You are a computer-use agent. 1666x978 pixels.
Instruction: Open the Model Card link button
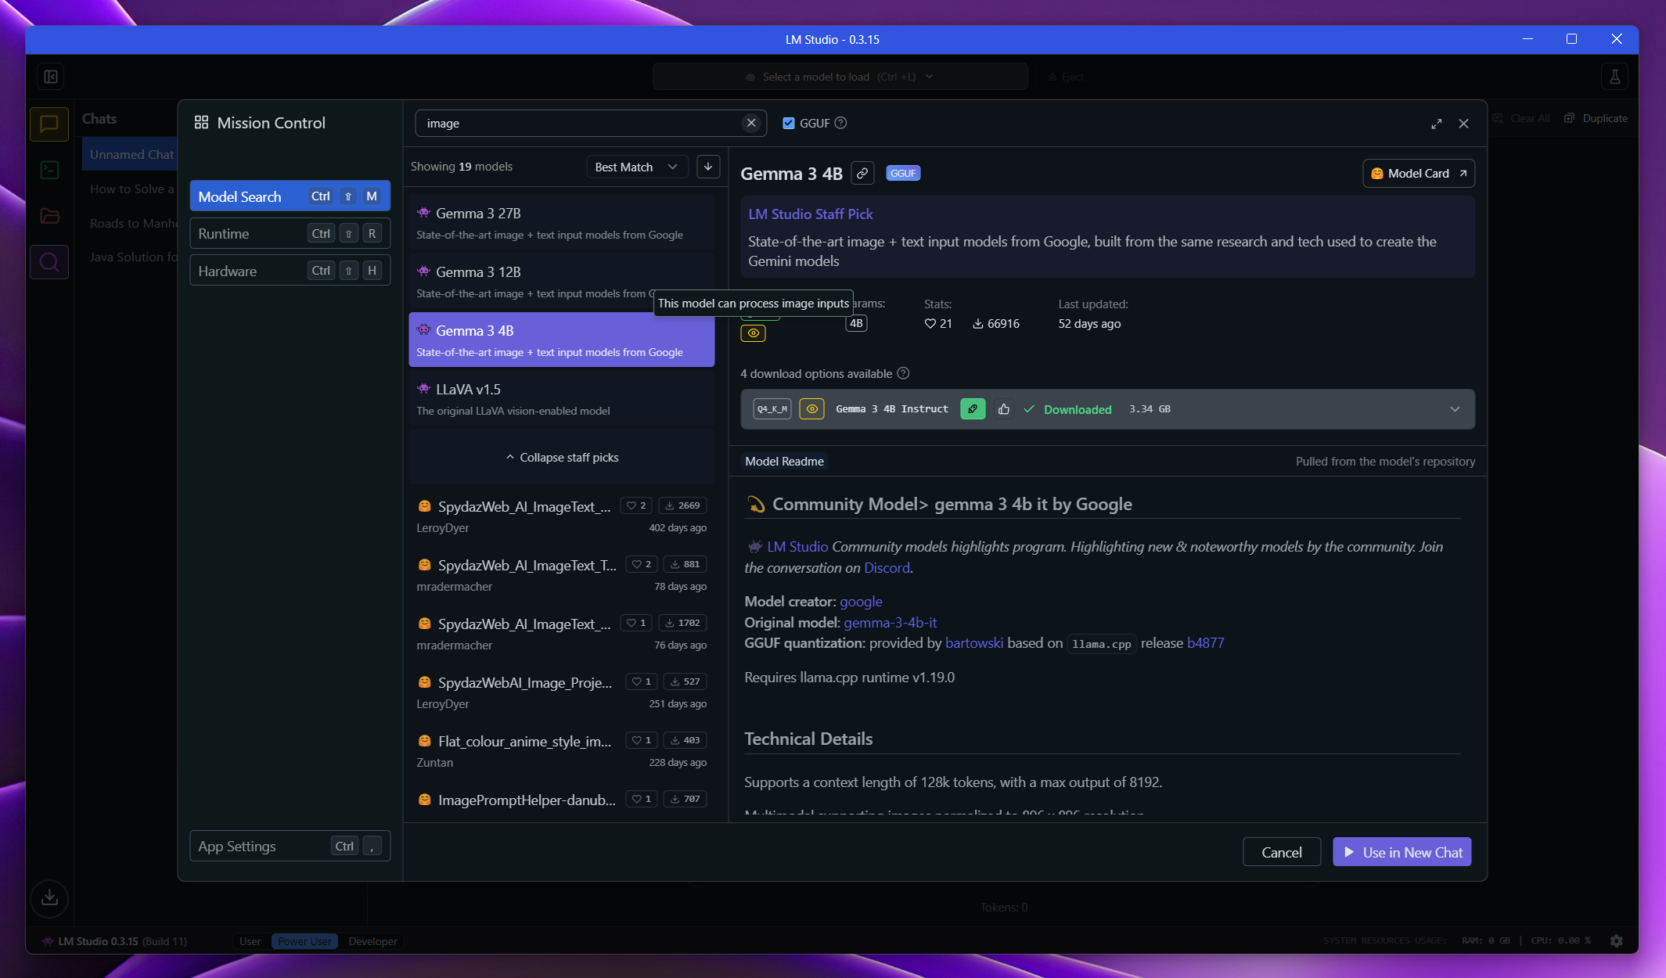click(1419, 174)
